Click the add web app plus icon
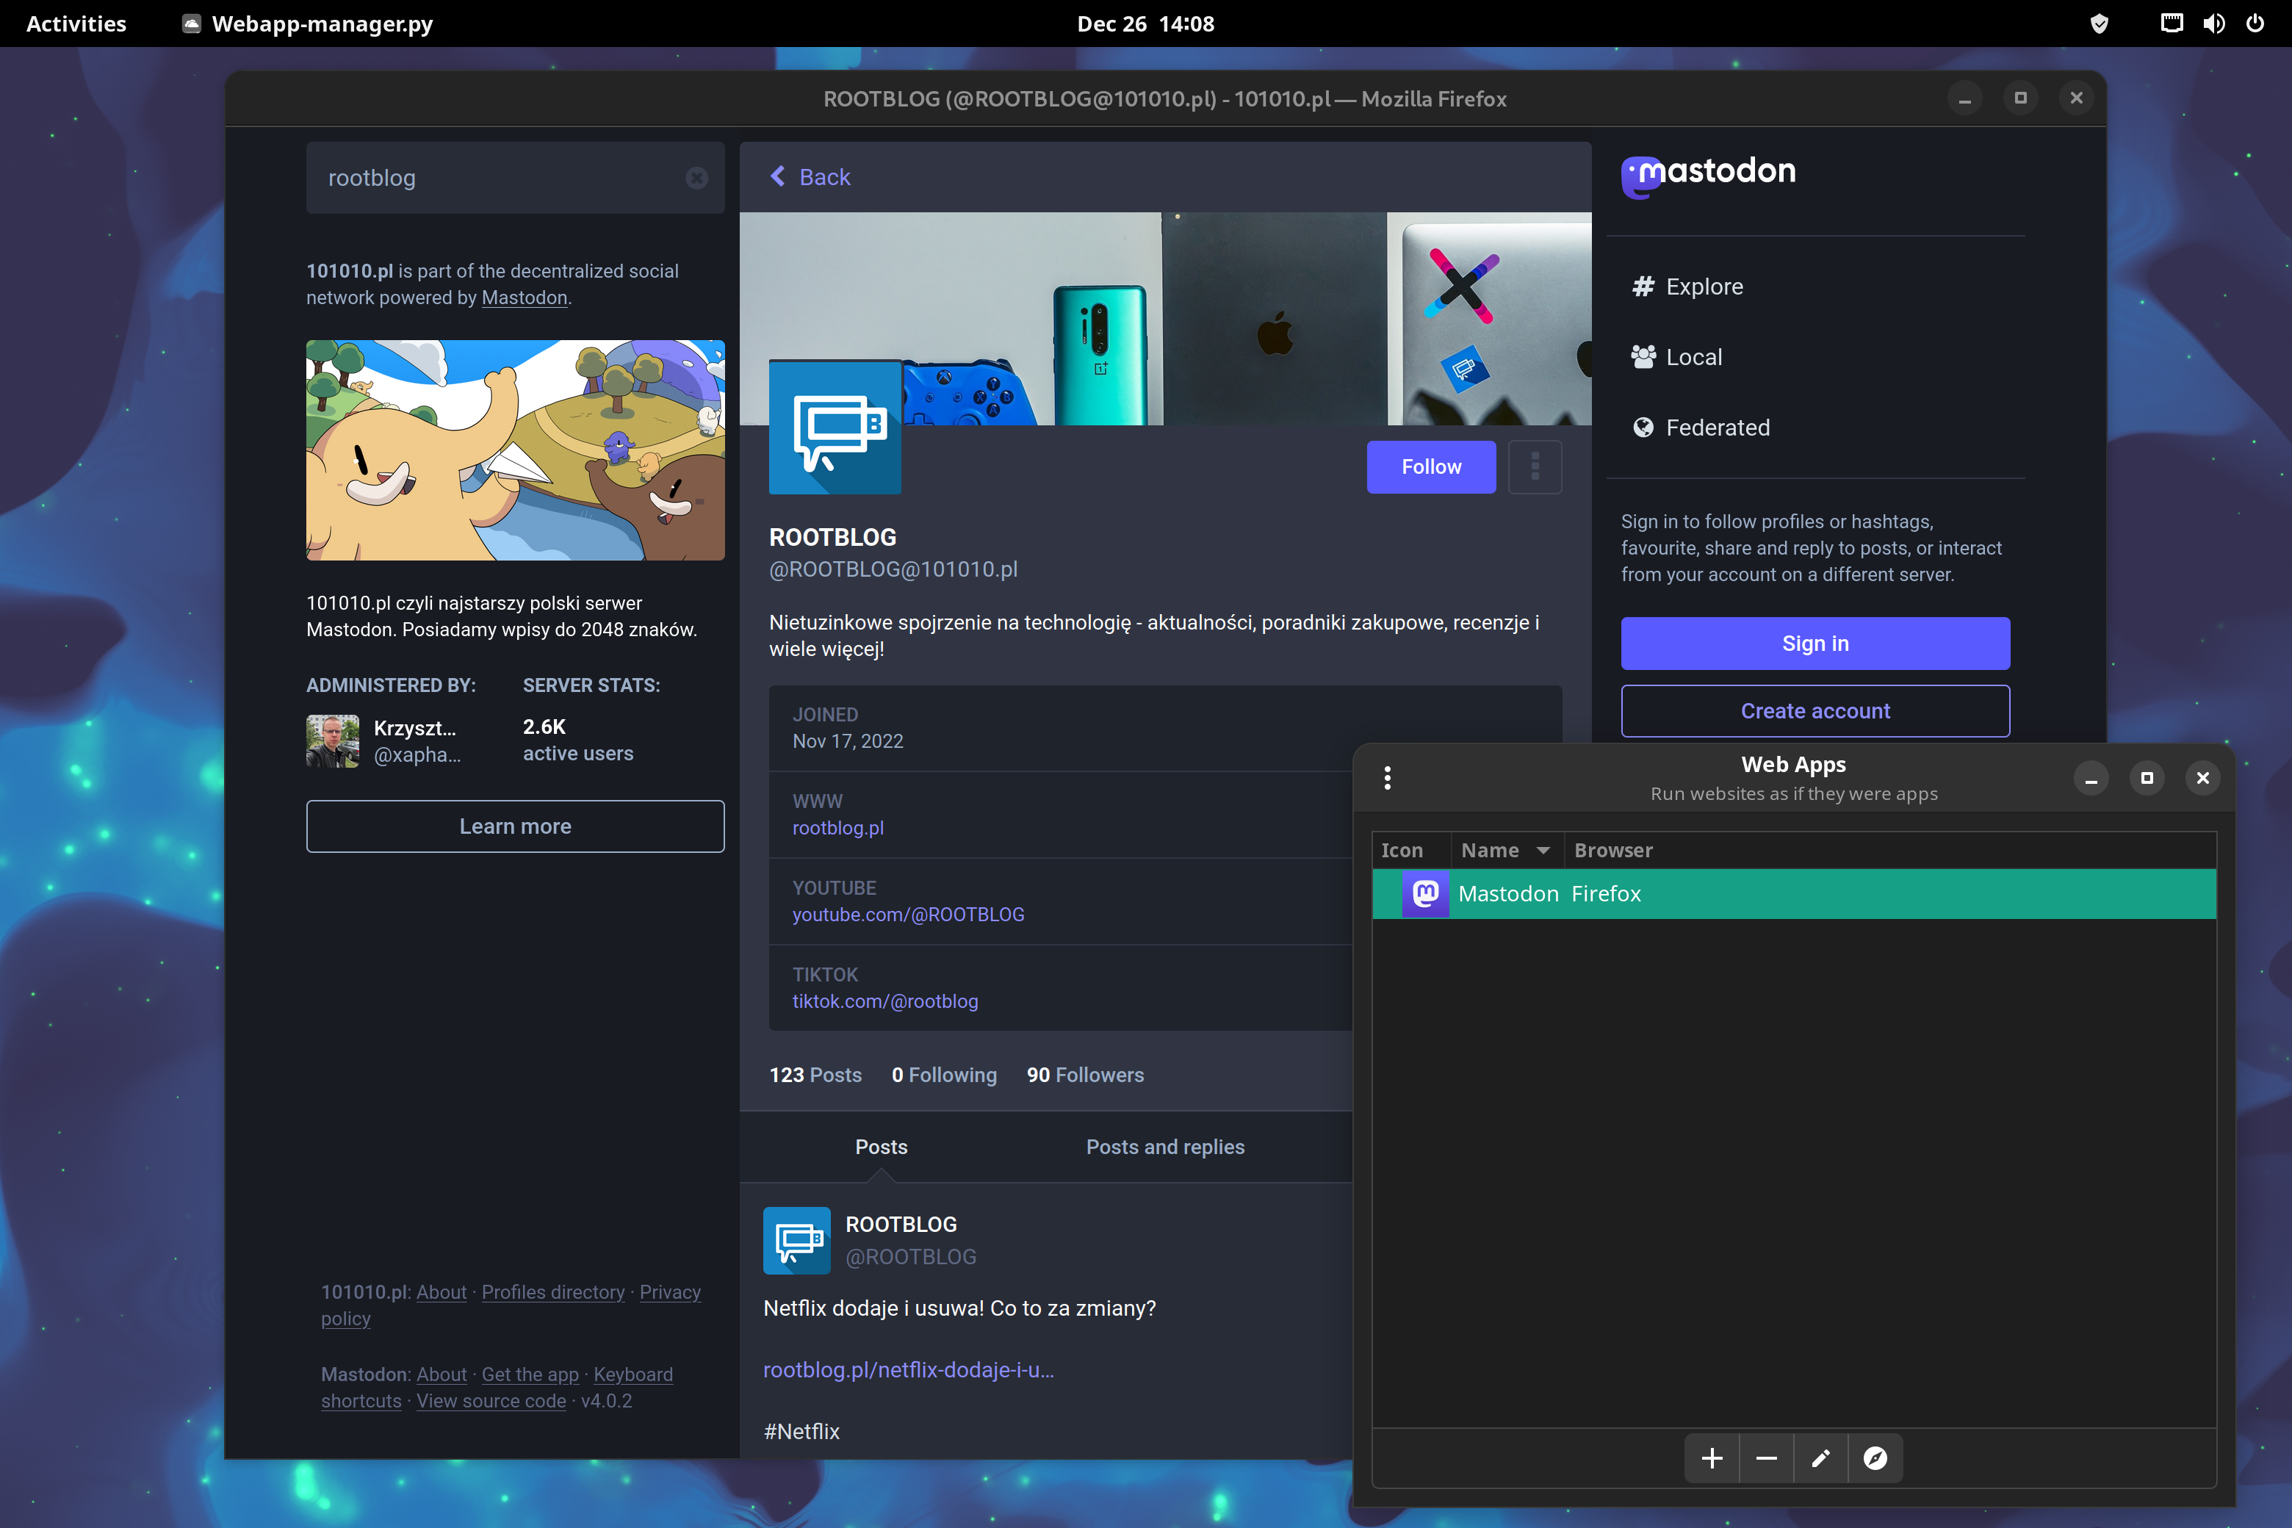Image resolution: width=2292 pixels, height=1528 pixels. (x=1711, y=1457)
